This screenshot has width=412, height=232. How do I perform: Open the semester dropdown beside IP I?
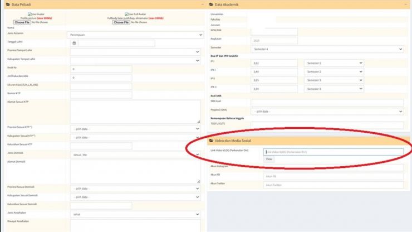334,63
